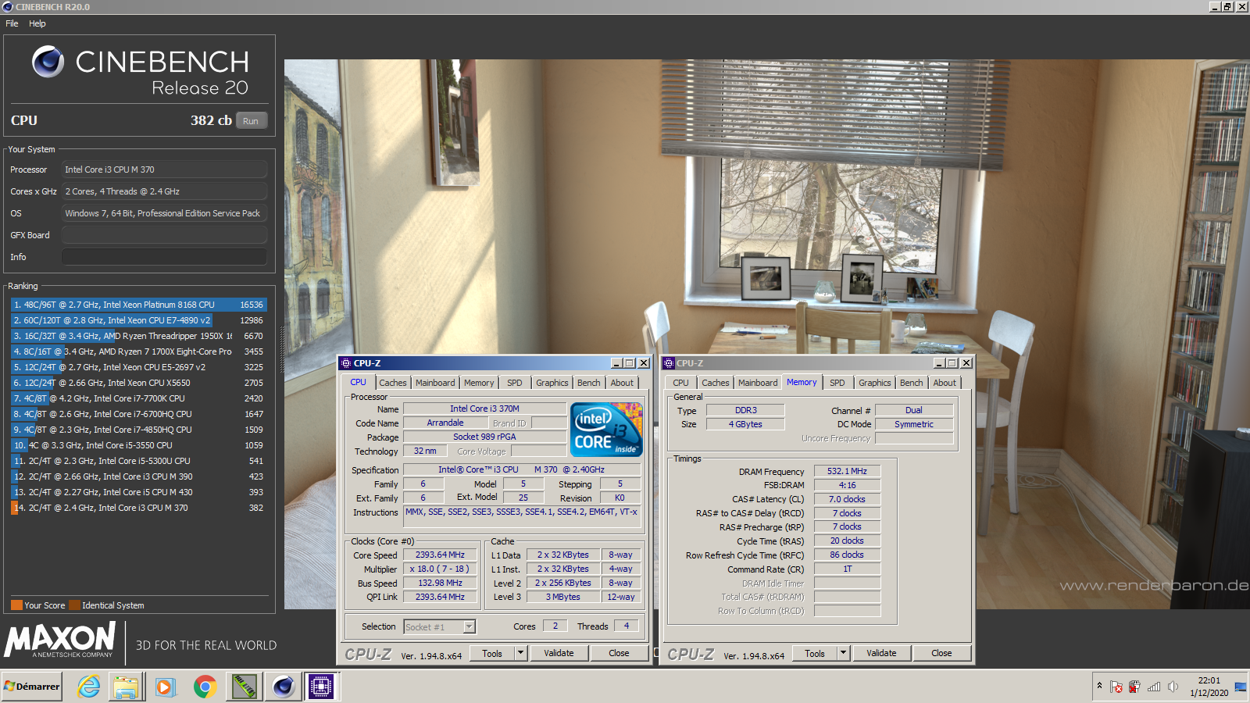This screenshot has width=1250, height=703.
Task: Click the volume speaker tray icon
Action: 1173,687
